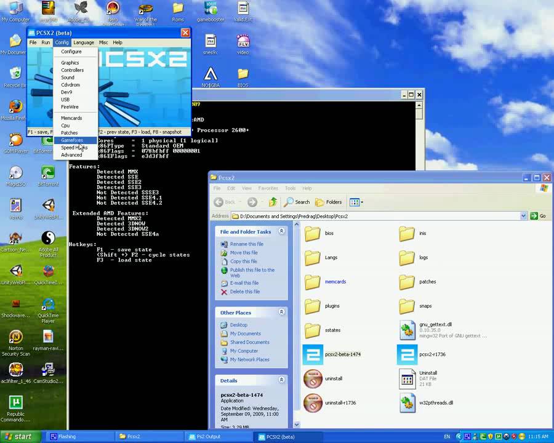This screenshot has height=443, width=554.
Task: Click the Up folder toolbar icon
Action: 273,202
